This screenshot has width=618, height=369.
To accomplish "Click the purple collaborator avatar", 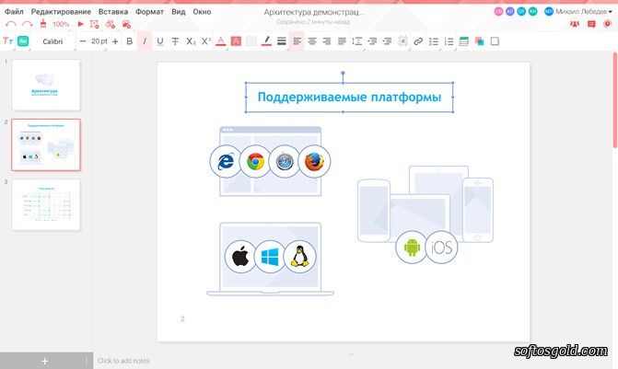I will (x=510, y=11).
